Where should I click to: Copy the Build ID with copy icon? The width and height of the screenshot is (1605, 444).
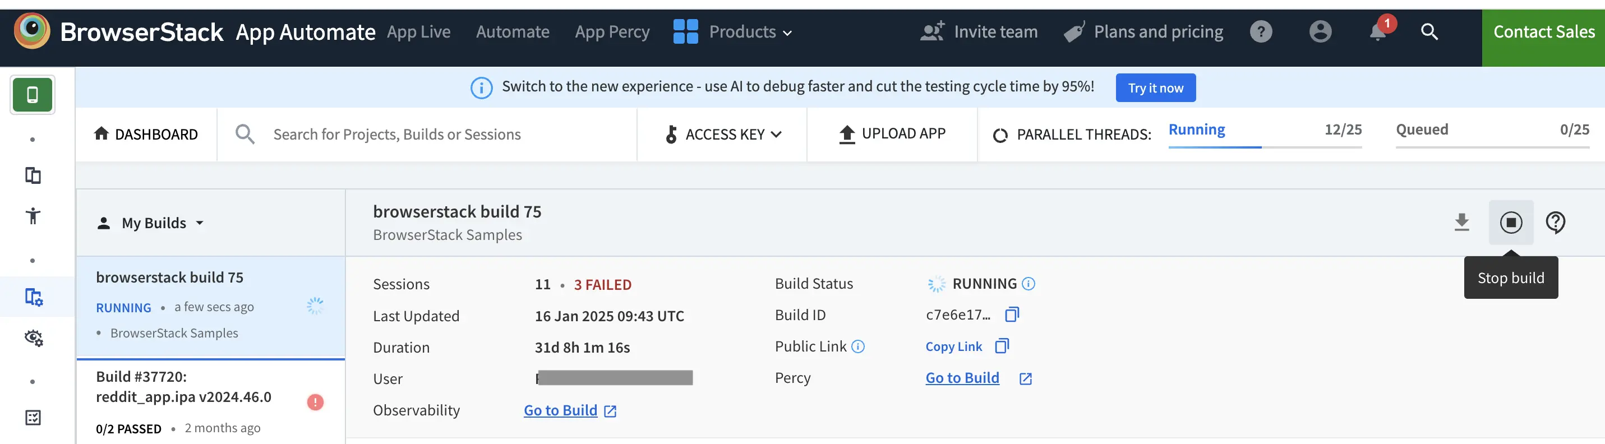1012,314
